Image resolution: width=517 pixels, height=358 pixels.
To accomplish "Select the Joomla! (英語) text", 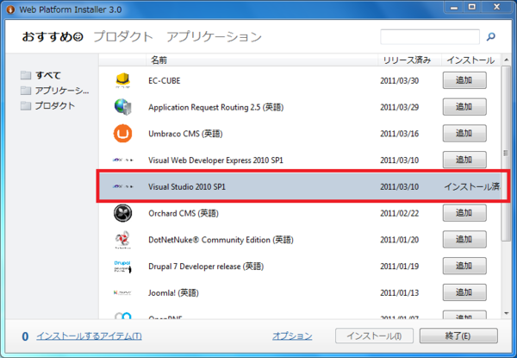I will (173, 292).
